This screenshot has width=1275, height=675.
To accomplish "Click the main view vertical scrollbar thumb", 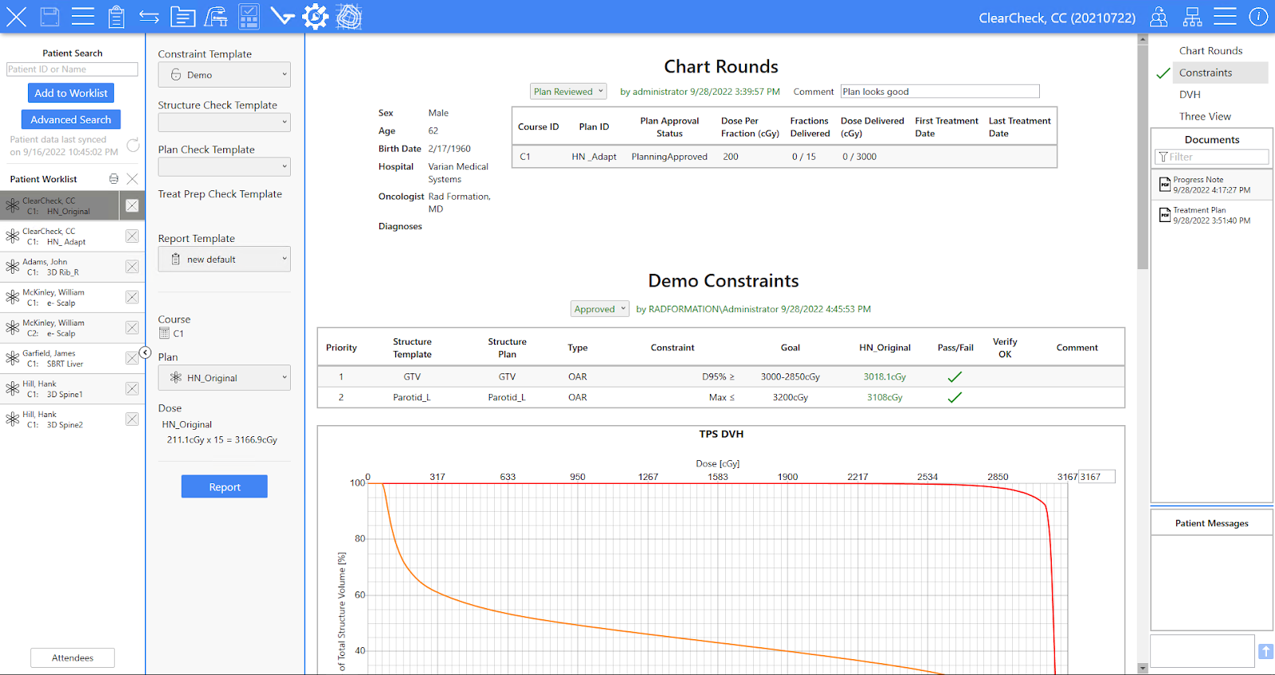I will pyautogui.click(x=1143, y=157).
